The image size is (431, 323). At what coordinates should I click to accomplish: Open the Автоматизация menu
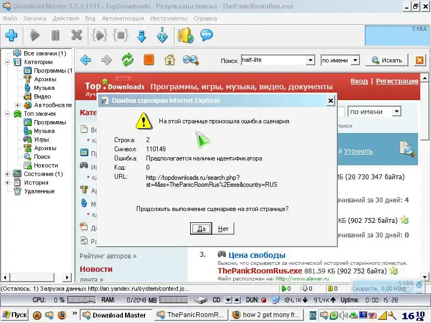123,18
